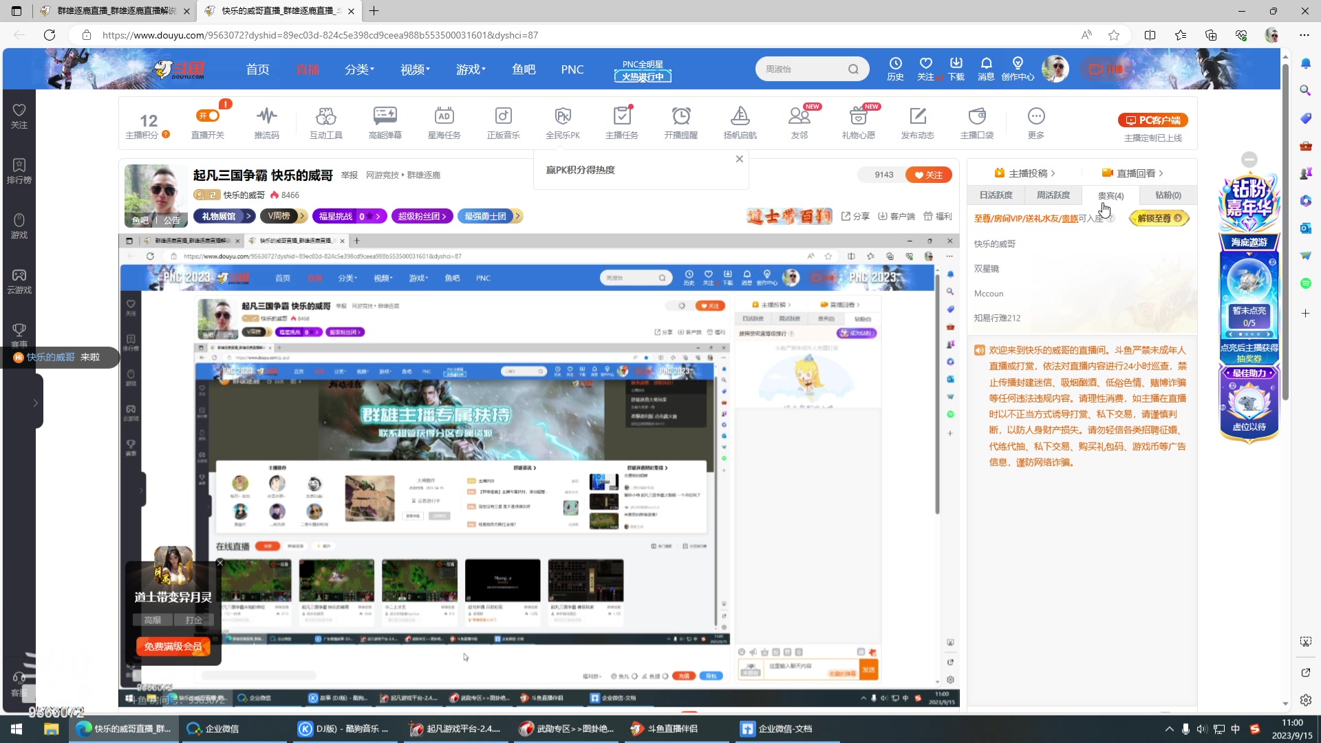Viewport: 1321px width, 743px height.
Task: Open 正版音乐 licensed music
Action: click(504, 122)
